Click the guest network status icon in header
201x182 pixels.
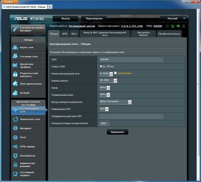click(x=167, y=26)
